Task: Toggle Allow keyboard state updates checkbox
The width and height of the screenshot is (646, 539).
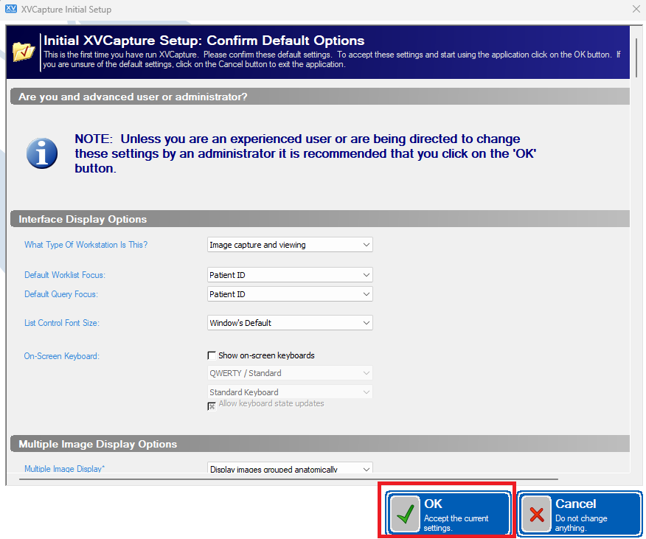Action: tap(212, 406)
